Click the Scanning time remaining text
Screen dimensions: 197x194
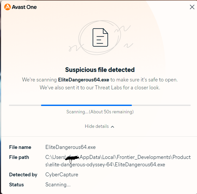(x=100, y=112)
